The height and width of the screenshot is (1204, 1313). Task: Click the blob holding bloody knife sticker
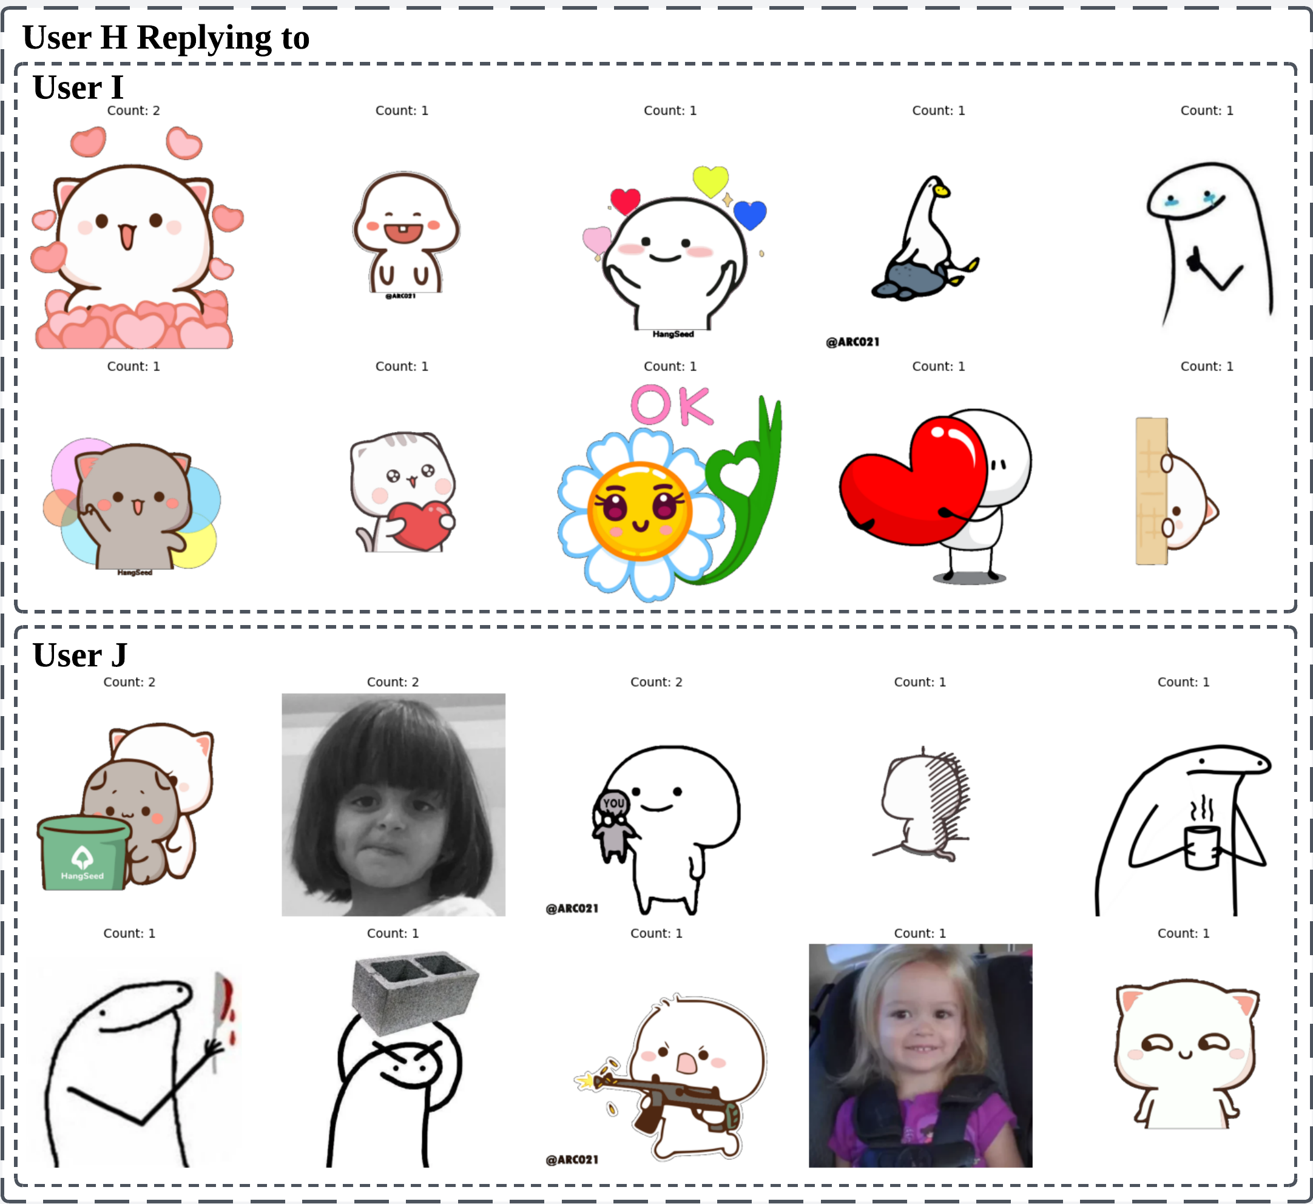[137, 1069]
